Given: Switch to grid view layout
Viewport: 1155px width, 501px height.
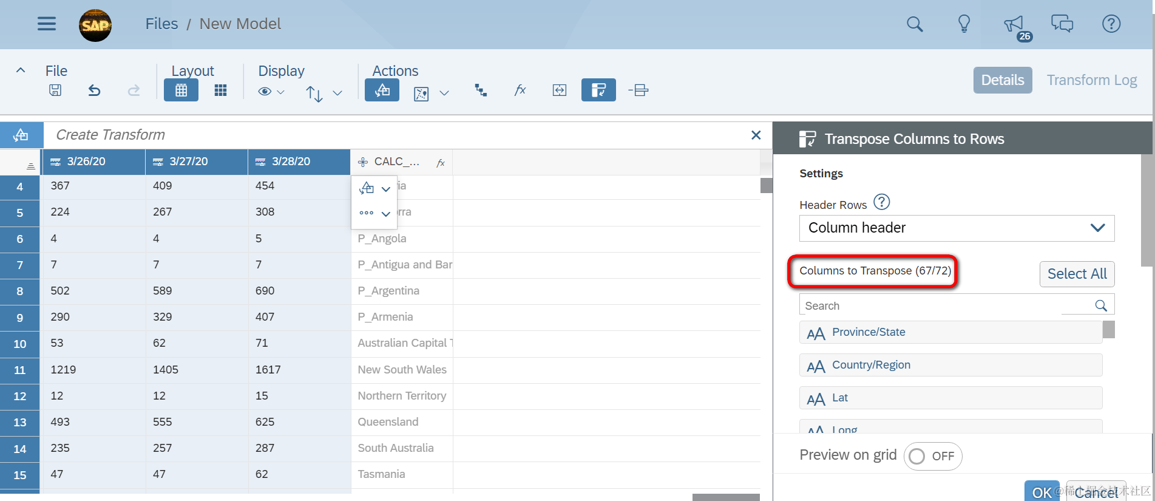Looking at the screenshot, I should tap(181, 90).
